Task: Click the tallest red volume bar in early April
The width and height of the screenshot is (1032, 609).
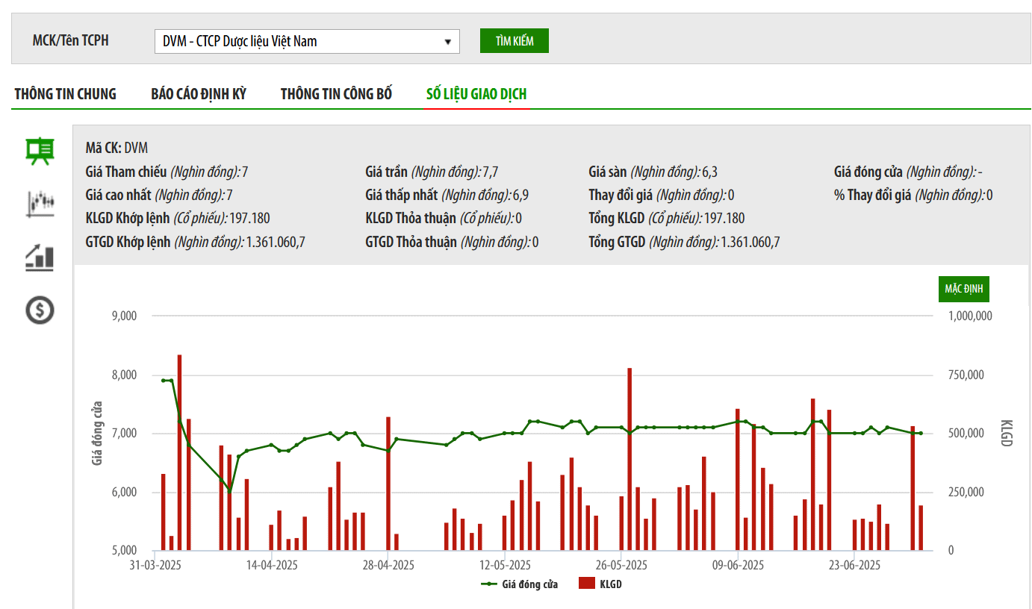Action: click(180, 452)
